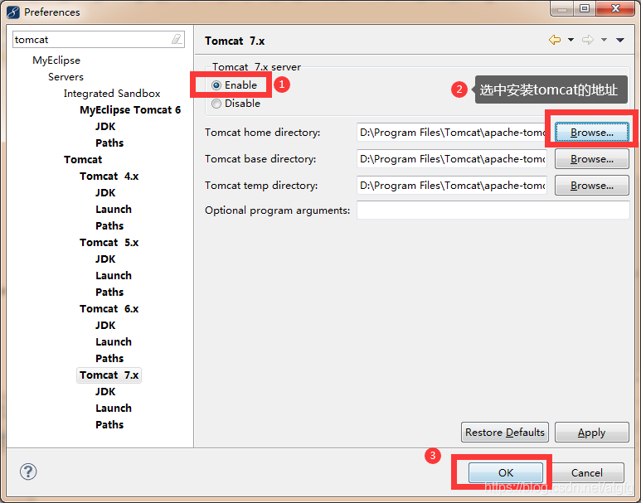Browse for Tomcat temp directory
This screenshot has height=503, width=641.
click(x=591, y=186)
